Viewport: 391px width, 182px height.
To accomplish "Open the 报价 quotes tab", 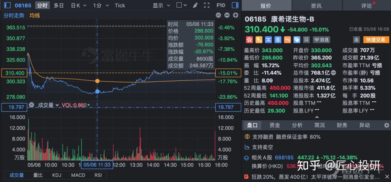I will click(x=266, y=5).
